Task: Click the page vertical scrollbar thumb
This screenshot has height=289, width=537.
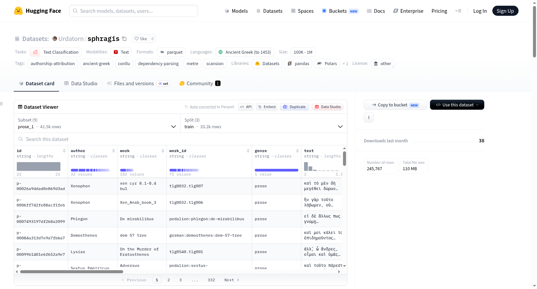Action: [534, 32]
